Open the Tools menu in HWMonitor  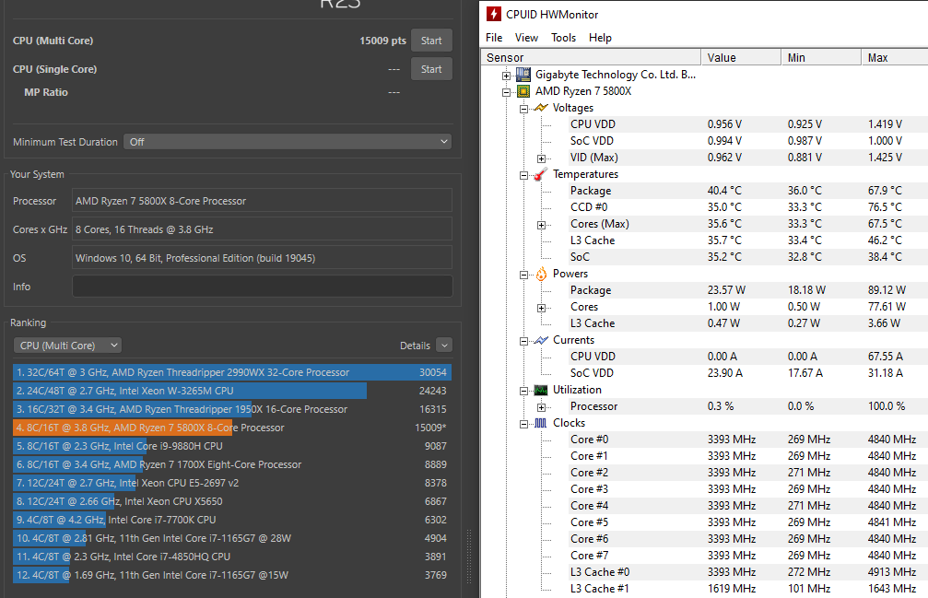coord(563,38)
